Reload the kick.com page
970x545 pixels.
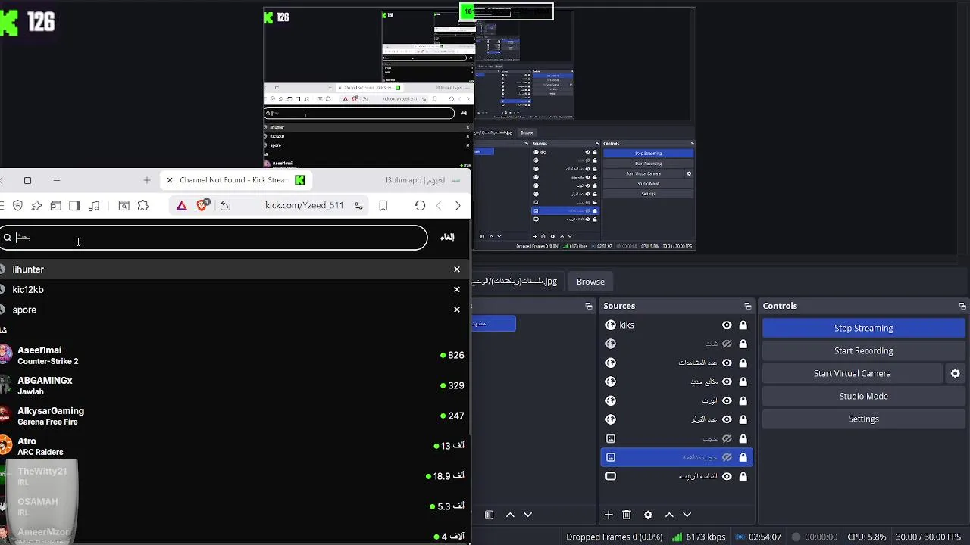[x=420, y=206]
